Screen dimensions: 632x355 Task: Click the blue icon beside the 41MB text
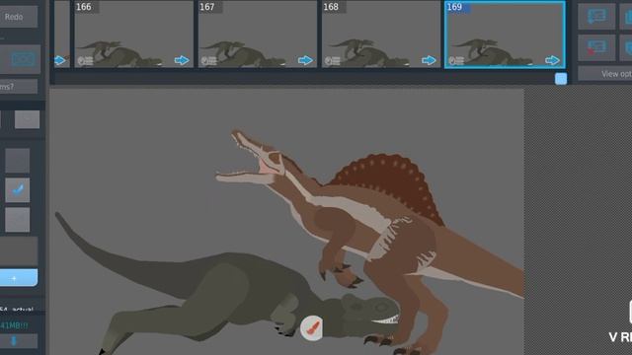point(14,341)
